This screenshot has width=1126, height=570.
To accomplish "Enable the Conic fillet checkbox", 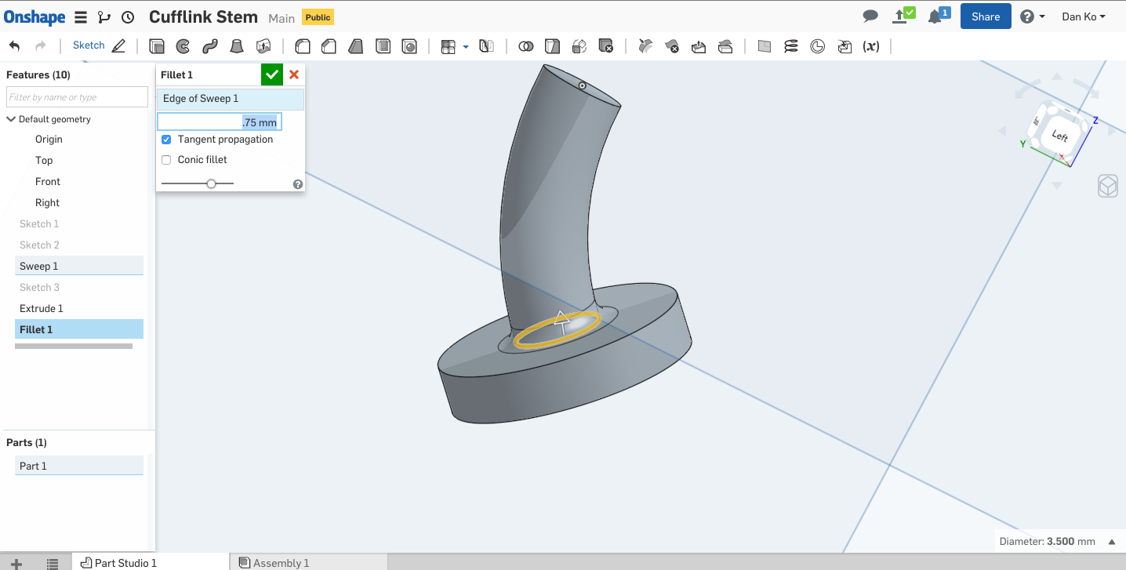I will 166,160.
